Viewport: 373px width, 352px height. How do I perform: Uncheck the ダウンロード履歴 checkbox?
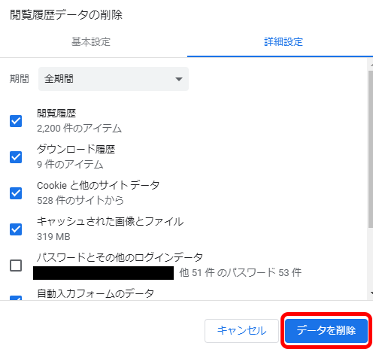[16, 157]
